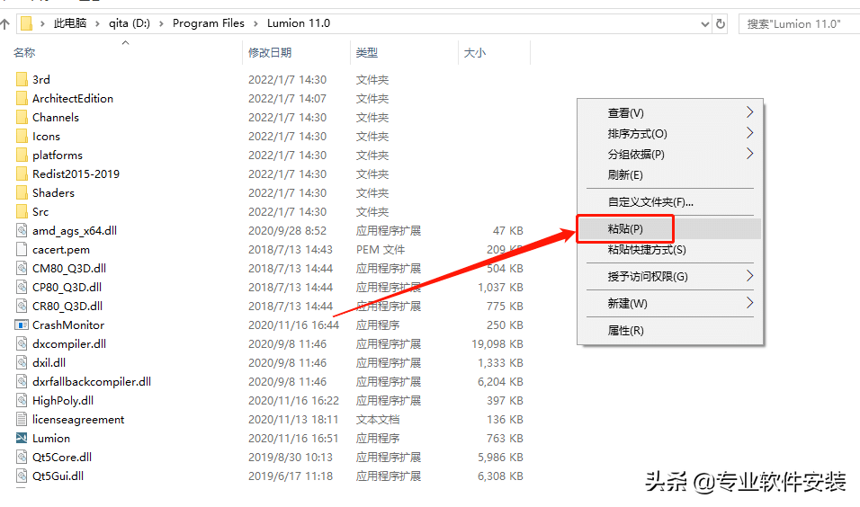The image size is (860, 507).
Task: Navigate to qita (D:) in breadcrumb
Action: tap(130, 23)
